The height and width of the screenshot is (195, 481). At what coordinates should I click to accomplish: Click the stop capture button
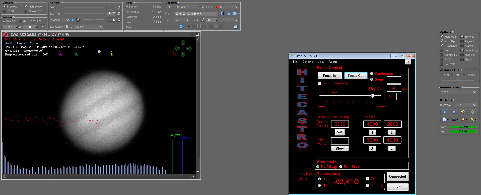coord(216,26)
